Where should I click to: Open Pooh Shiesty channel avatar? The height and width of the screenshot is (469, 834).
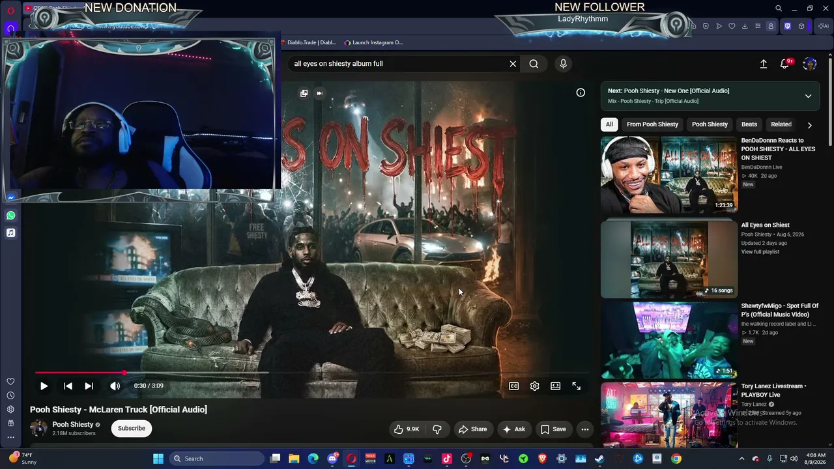[x=38, y=428]
